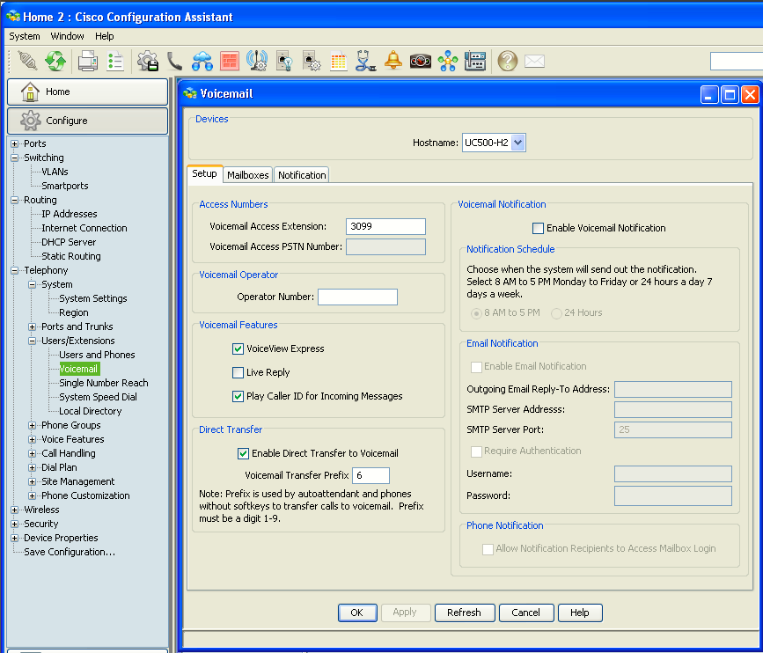Open the Topology view star-node icon

[448, 62]
